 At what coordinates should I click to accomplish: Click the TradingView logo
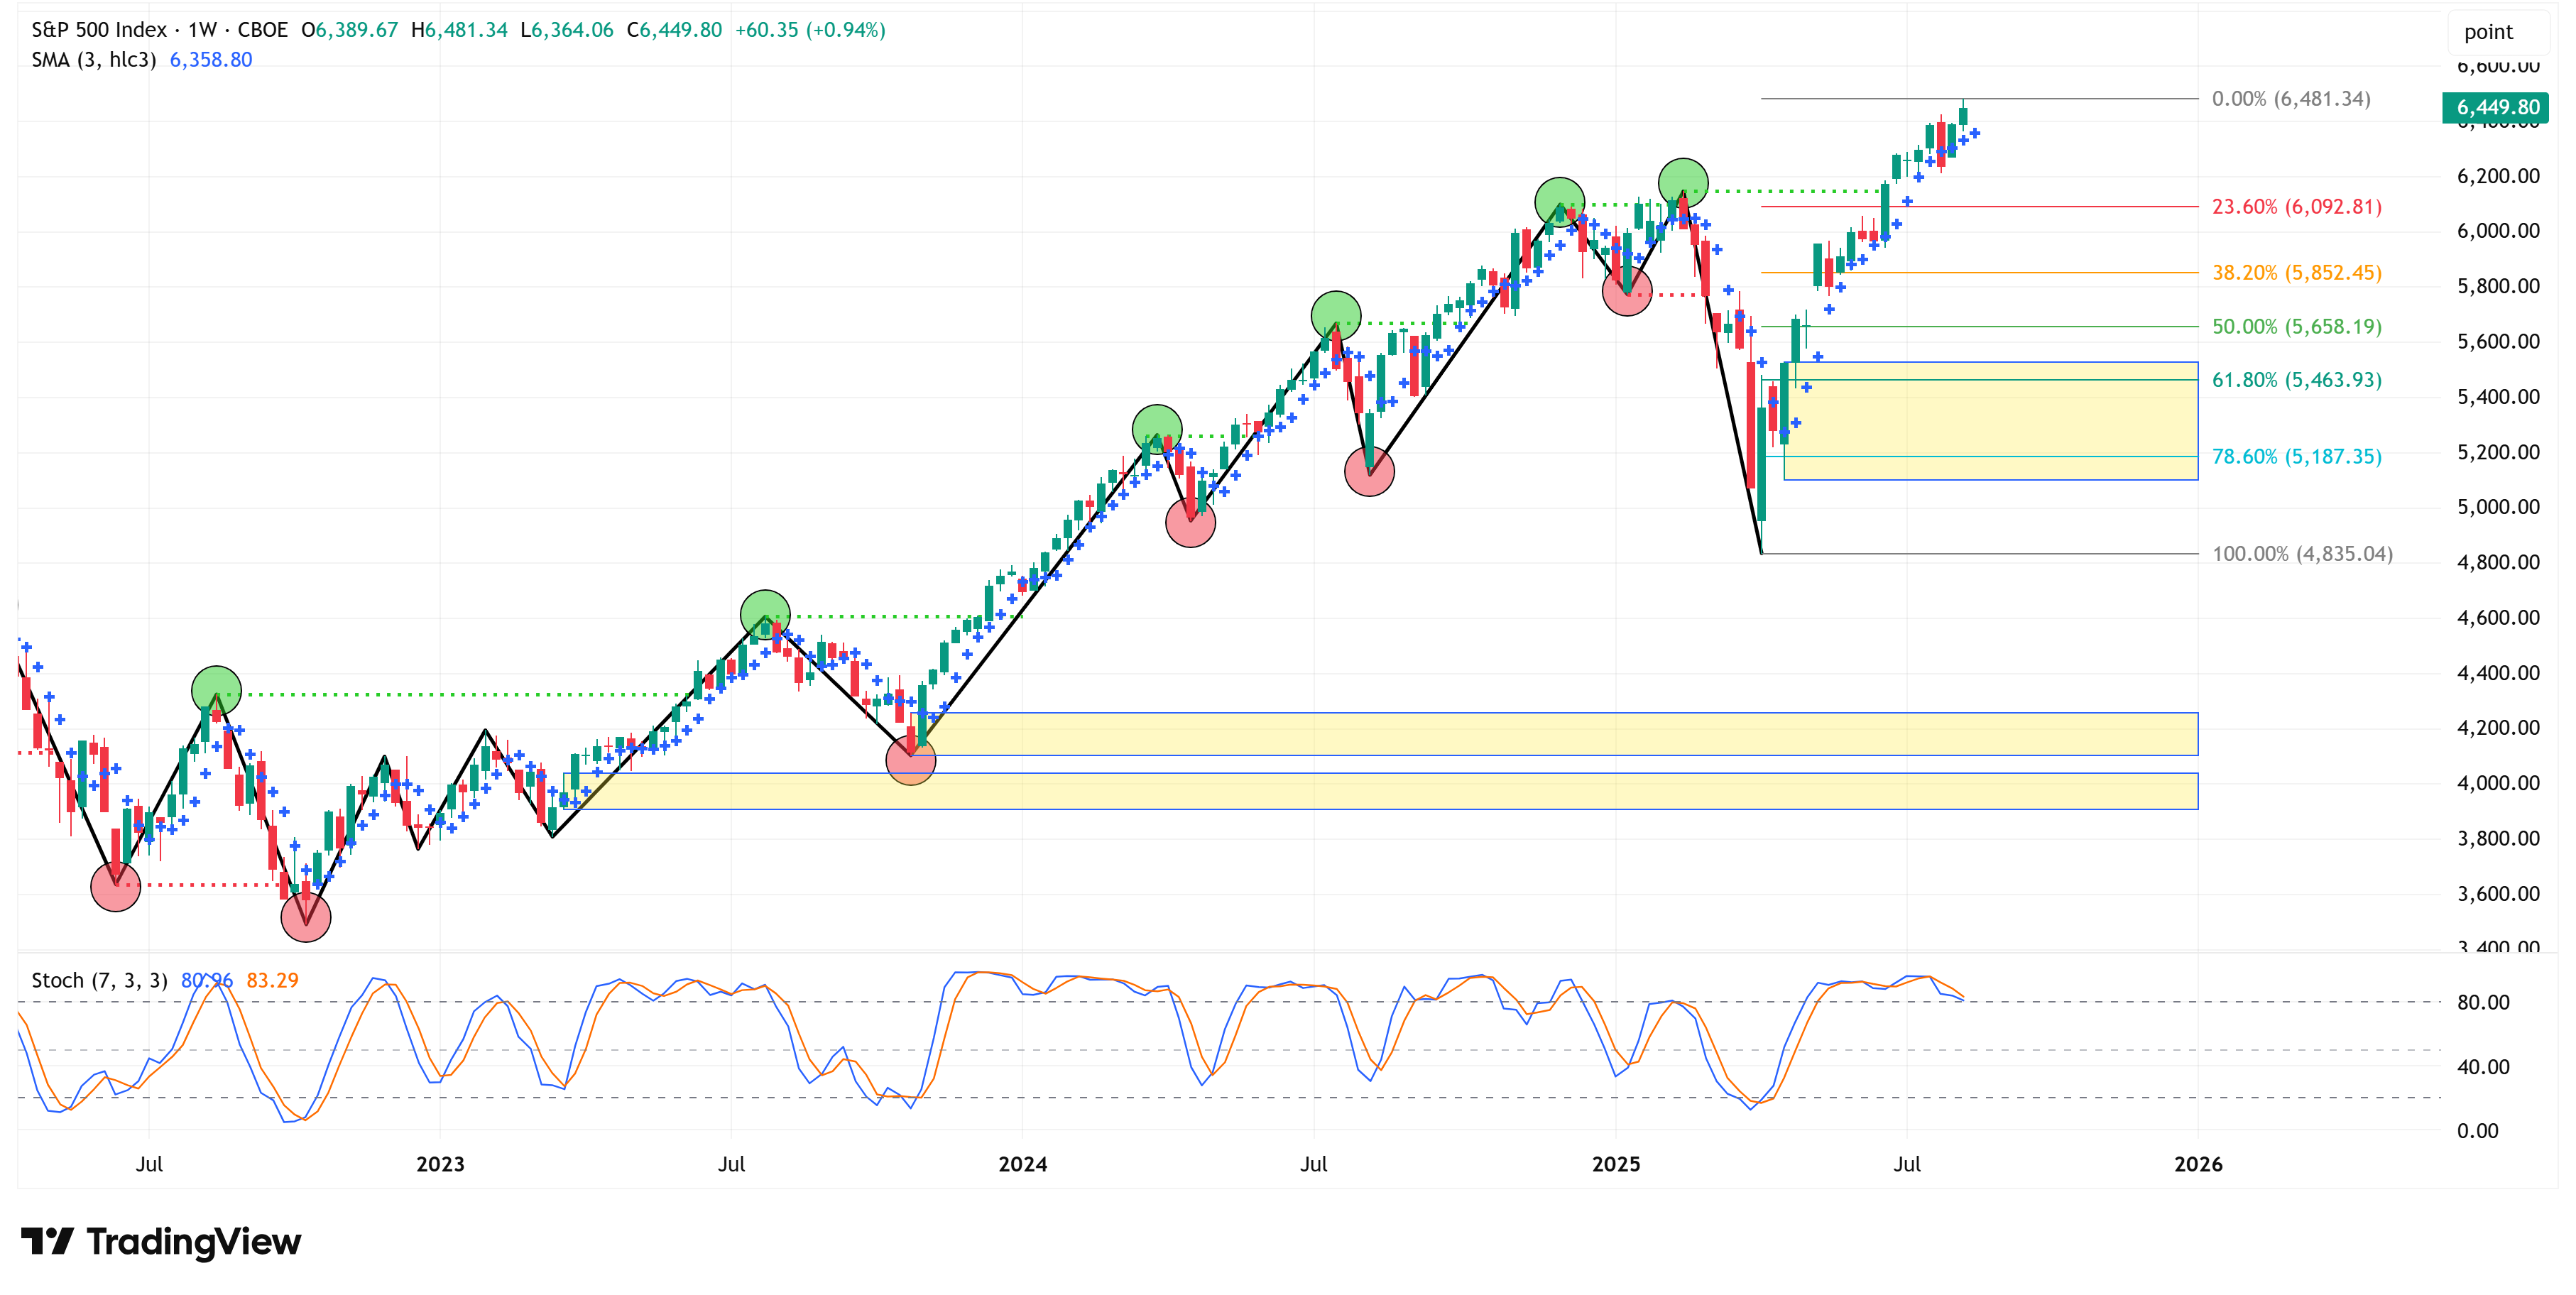point(160,1241)
